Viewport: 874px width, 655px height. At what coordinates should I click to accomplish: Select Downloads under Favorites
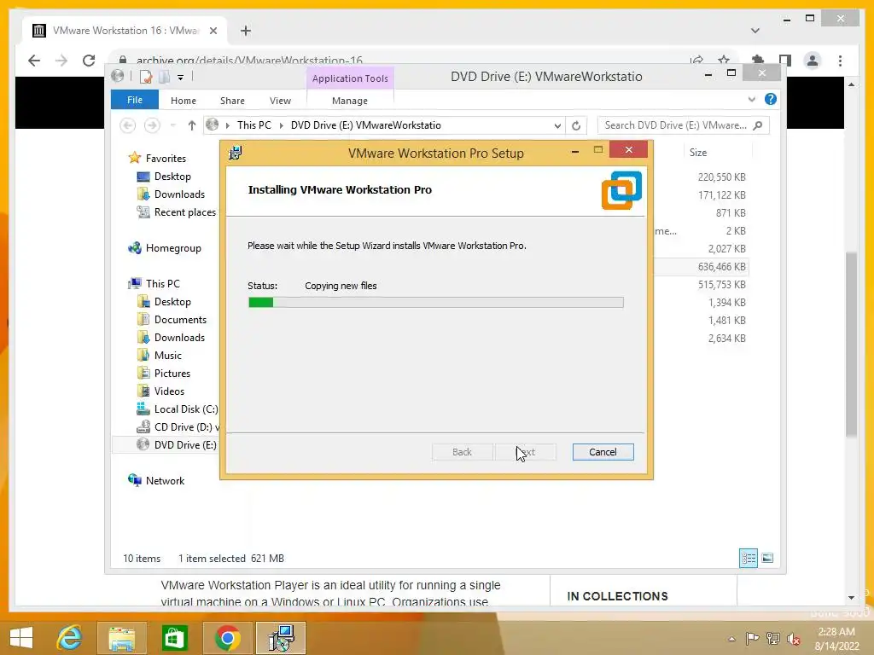click(179, 194)
